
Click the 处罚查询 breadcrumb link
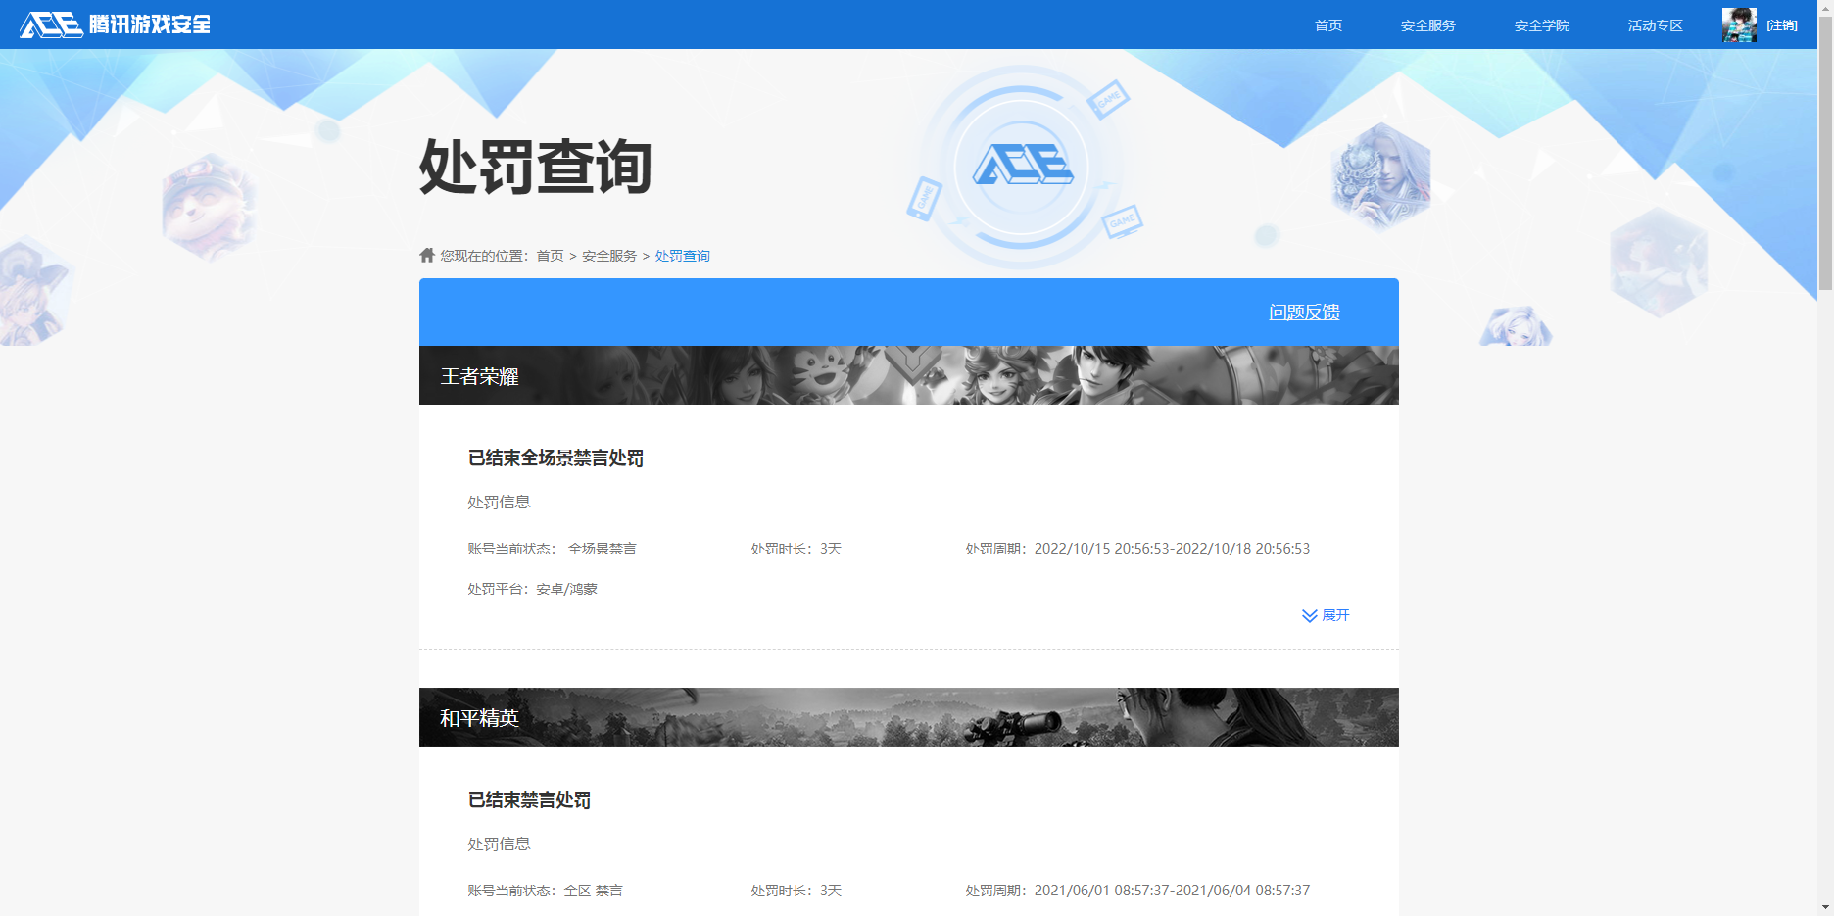tap(683, 256)
